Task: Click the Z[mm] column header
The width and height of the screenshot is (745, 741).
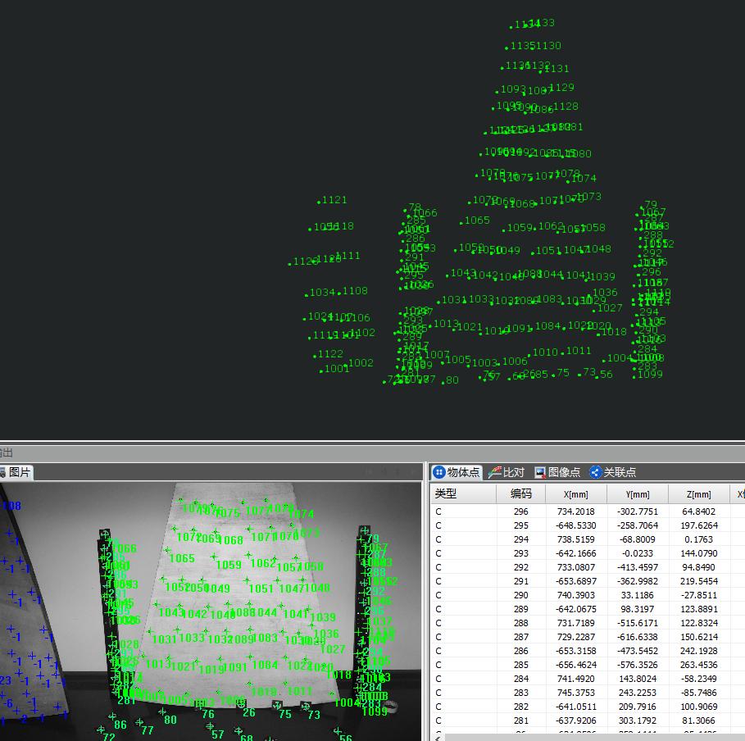Action: 698,494
